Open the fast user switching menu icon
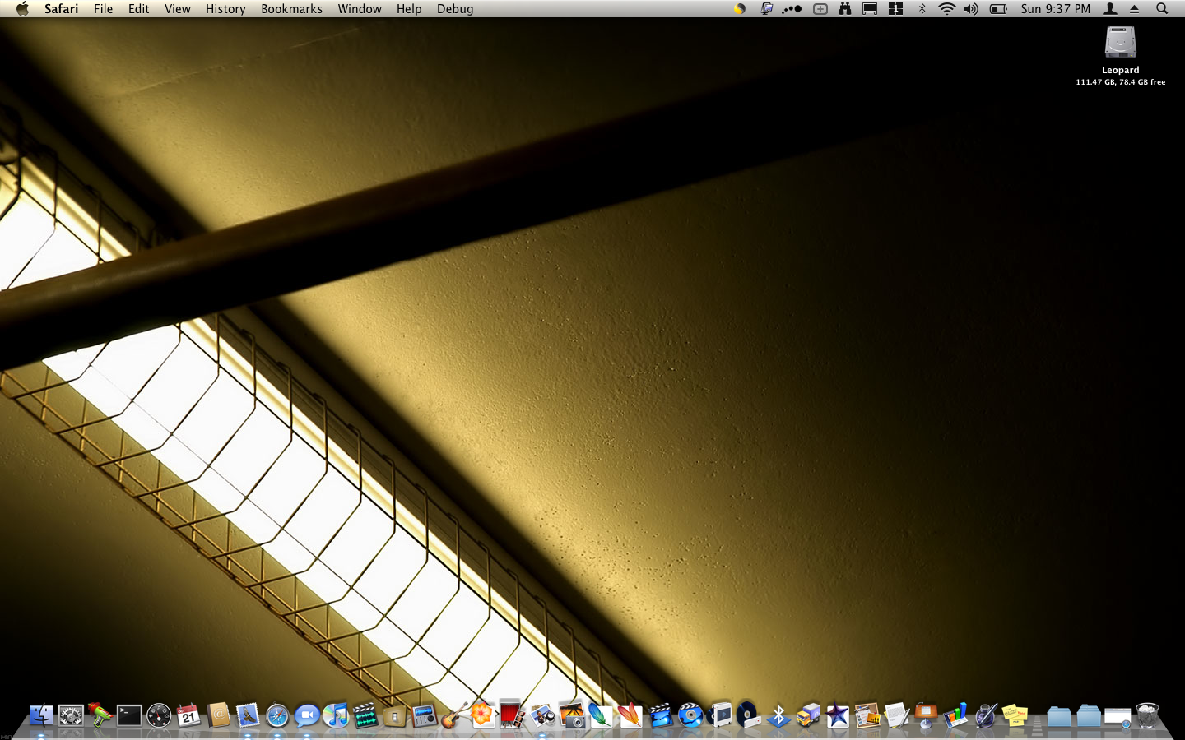This screenshot has height=740, width=1185. 1110,9
